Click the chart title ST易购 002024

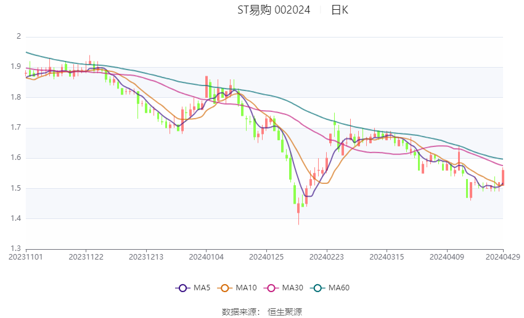(x=274, y=10)
